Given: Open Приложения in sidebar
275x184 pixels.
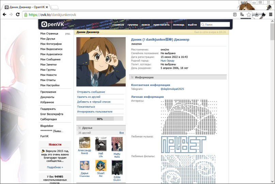Looking at the screenshot, I should [48, 92].
